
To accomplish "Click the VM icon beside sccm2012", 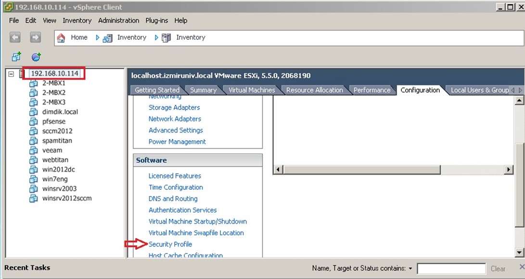I will point(34,131).
